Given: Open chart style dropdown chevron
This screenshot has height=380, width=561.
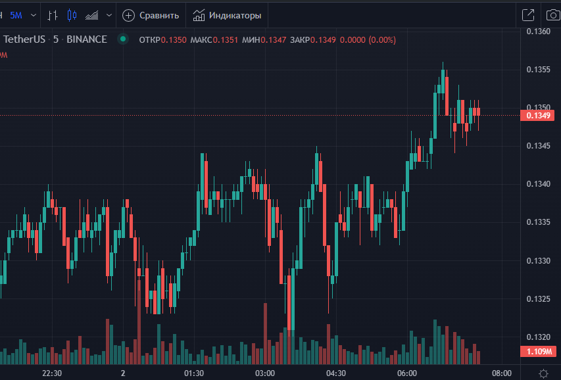Looking at the screenshot, I should pos(109,14).
